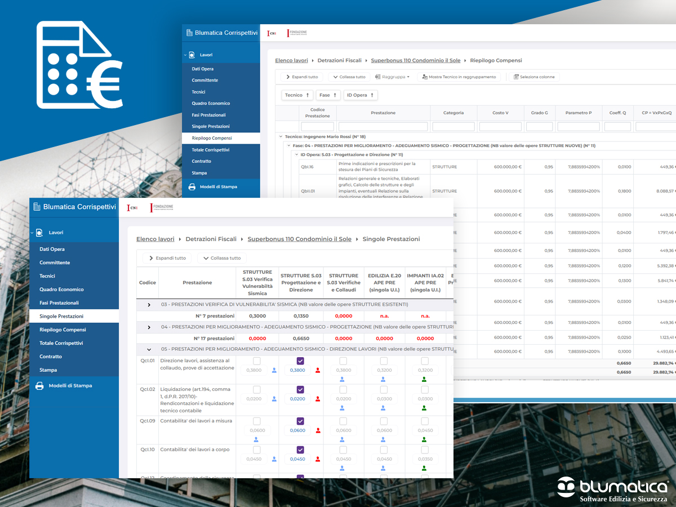Collapse the Lavori menu chevron in back sidebar
Image resolution: width=676 pixels, height=507 pixels.
click(x=185, y=55)
